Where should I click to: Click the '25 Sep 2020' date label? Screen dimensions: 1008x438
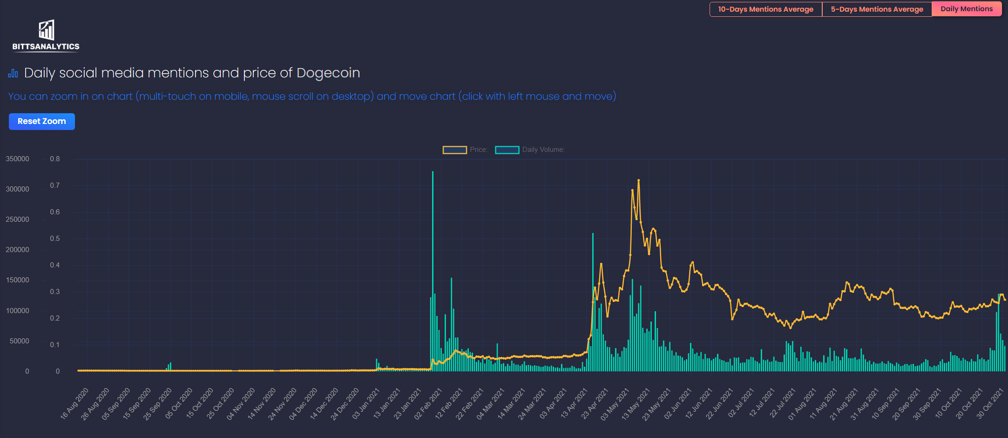click(x=157, y=404)
